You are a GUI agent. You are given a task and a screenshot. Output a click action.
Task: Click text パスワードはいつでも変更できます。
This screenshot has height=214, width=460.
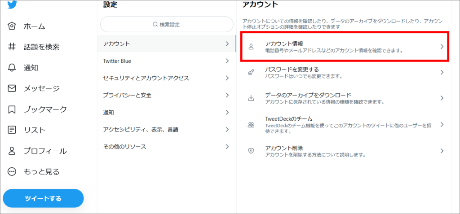304,77
